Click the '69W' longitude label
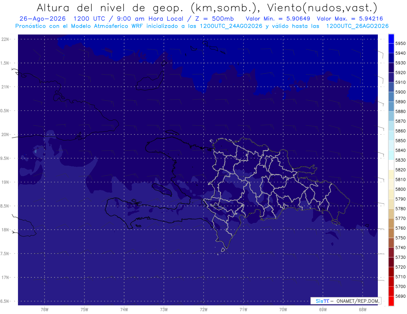This screenshot has width=407, height=314. 323,309
